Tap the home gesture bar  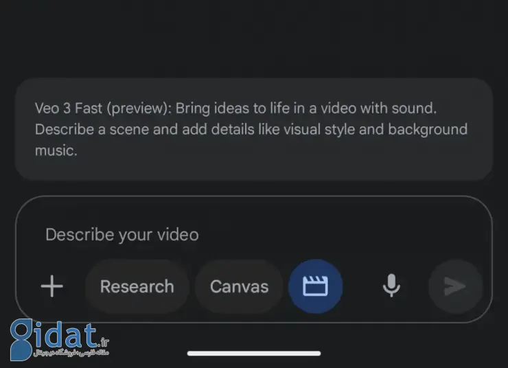(x=254, y=353)
